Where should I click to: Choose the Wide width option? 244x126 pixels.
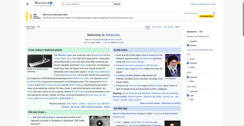[x=188, y=81]
